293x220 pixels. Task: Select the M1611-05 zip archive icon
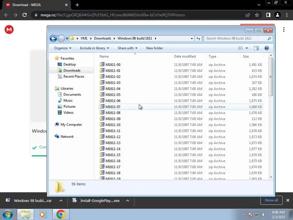click(x=102, y=95)
